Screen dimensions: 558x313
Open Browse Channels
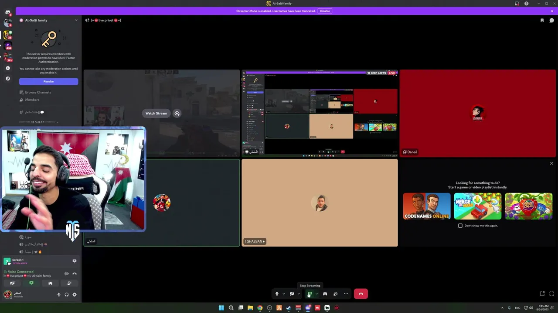[38, 92]
